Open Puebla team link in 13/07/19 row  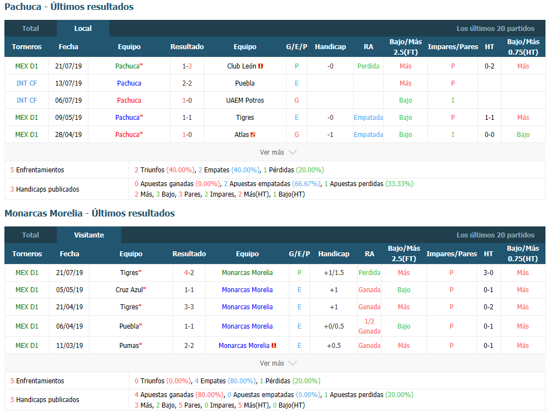[x=245, y=83]
